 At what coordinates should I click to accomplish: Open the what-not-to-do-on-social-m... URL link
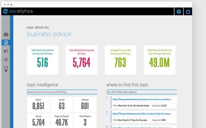point(143,99)
